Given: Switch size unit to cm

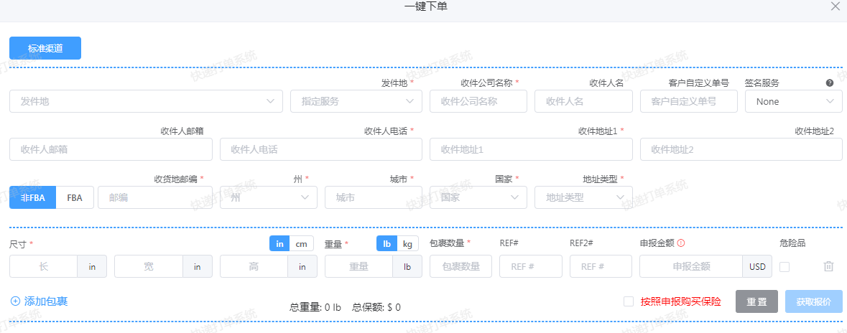Looking at the screenshot, I should (301, 244).
